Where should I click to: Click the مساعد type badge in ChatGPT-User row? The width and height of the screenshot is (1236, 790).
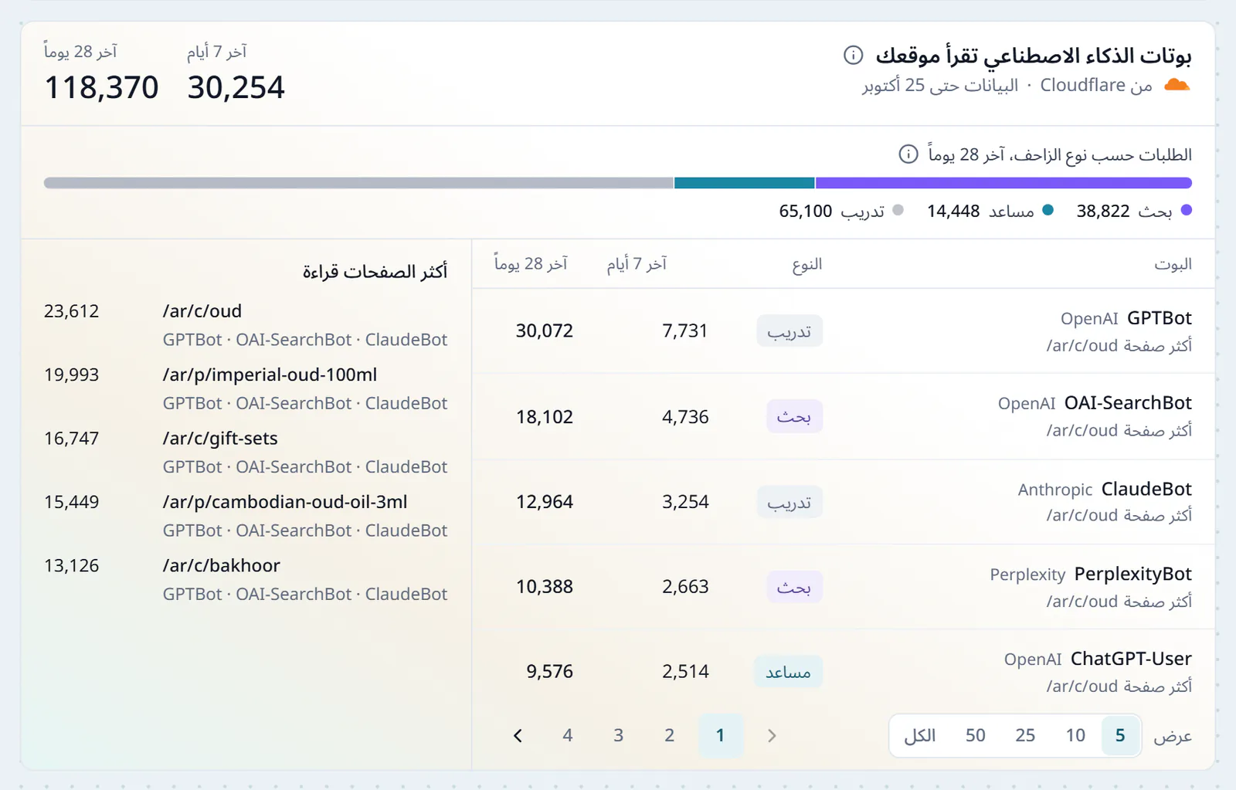tap(788, 672)
